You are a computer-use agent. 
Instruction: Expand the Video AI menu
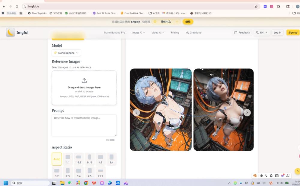[x=158, y=32]
